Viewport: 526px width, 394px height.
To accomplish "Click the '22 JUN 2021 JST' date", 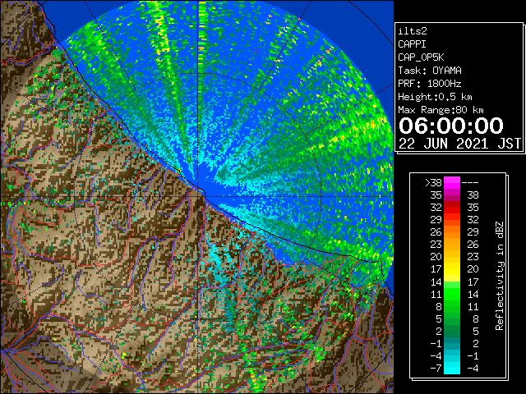I will pos(459,144).
